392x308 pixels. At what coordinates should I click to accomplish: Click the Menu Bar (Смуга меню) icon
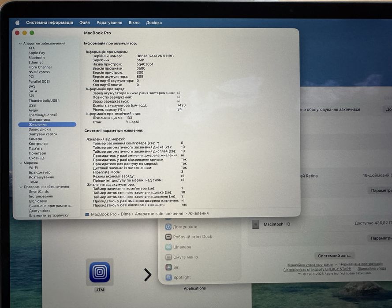click(x=168, y=257)
